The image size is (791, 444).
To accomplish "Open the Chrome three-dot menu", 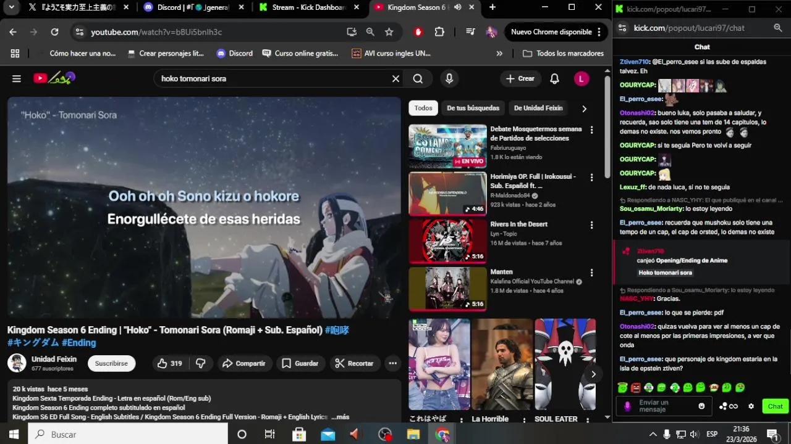I will [x=598, y=32].
